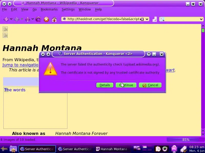The height and width of the screenshot is (153, 205).
Task: Click into the search input field
Action: click(x=182, y=19)
